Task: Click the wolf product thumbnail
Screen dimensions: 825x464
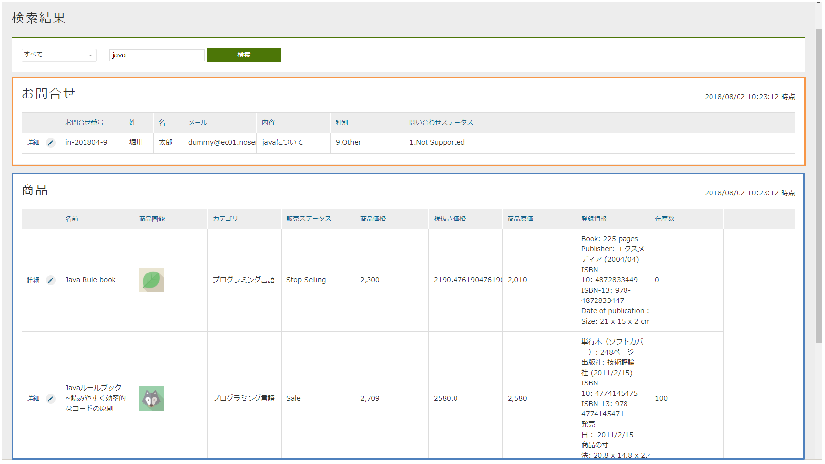Action: [x=151, y=399]
